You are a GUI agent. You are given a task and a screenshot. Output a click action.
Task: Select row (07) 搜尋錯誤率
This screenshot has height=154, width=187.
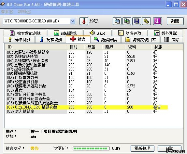pos(87,69)
